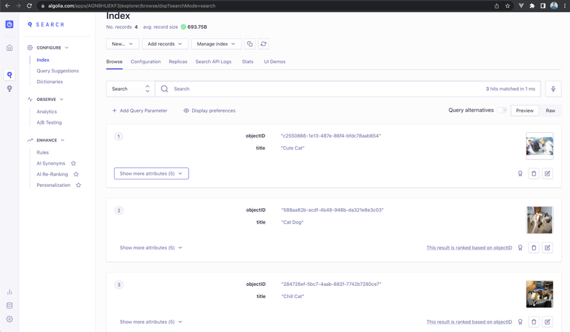Open AI Synonyms in the sidebar
570x332 pixels.
pyautogui.click(x=51, y=163)
